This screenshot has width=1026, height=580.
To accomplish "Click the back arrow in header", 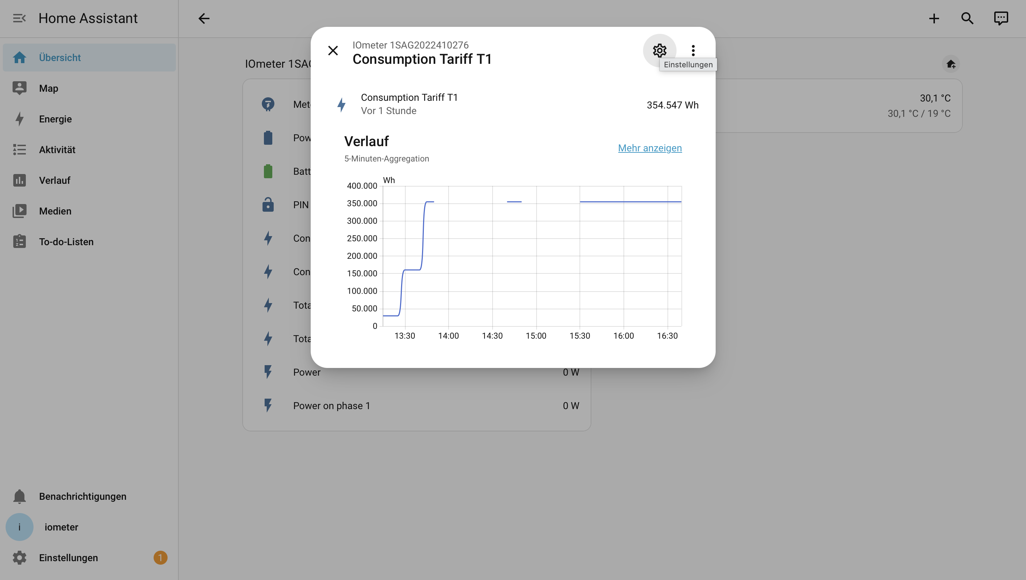I will (x=204, y=18).
